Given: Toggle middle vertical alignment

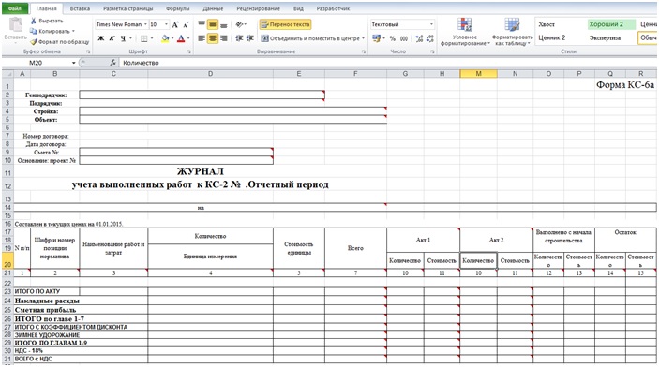Looking at the screenshot, I should (x=213, y=24).
